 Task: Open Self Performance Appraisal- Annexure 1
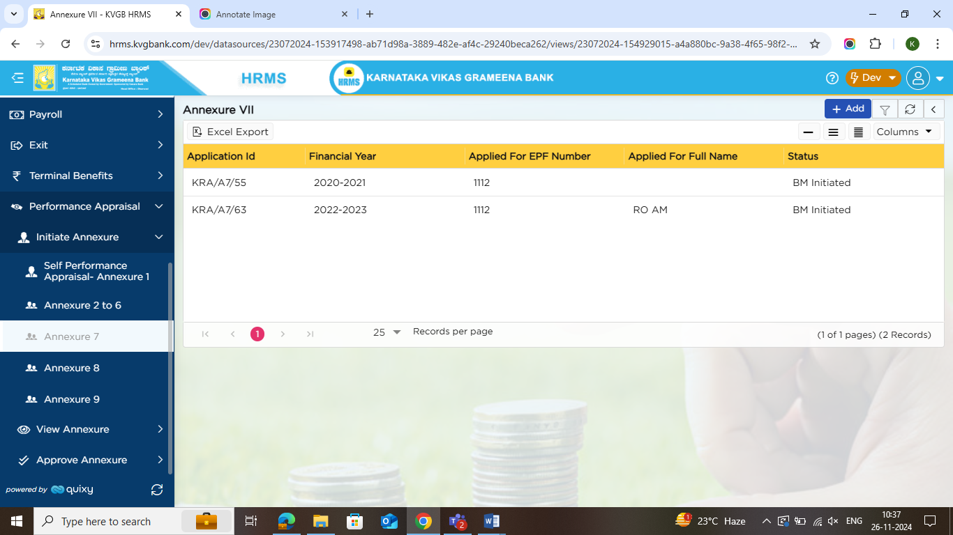84,271
